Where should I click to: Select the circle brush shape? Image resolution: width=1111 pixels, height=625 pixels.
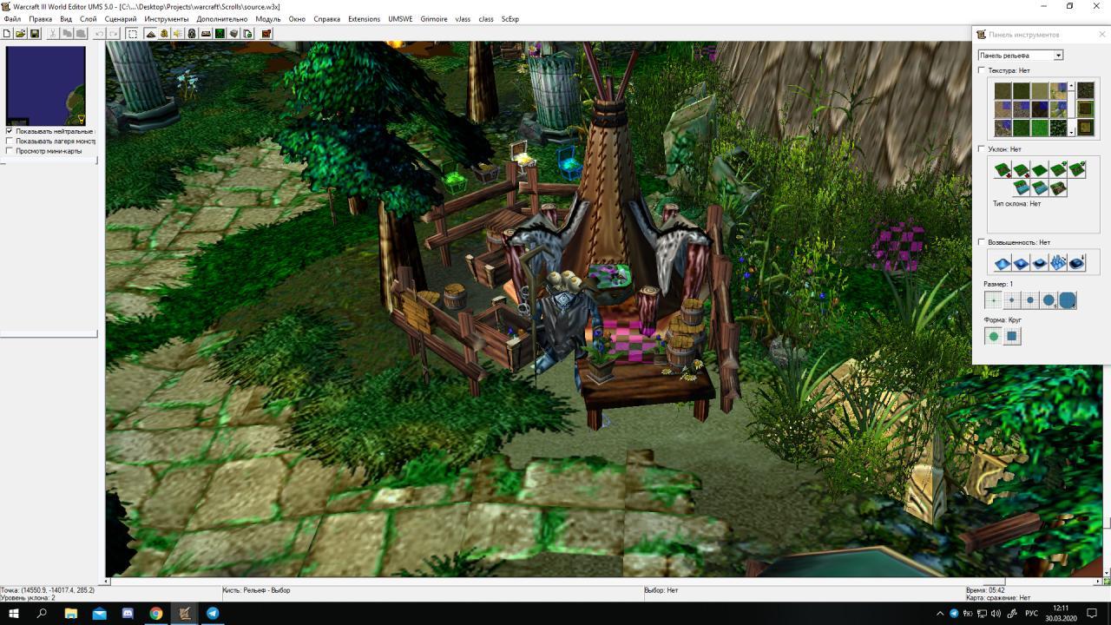993,336
